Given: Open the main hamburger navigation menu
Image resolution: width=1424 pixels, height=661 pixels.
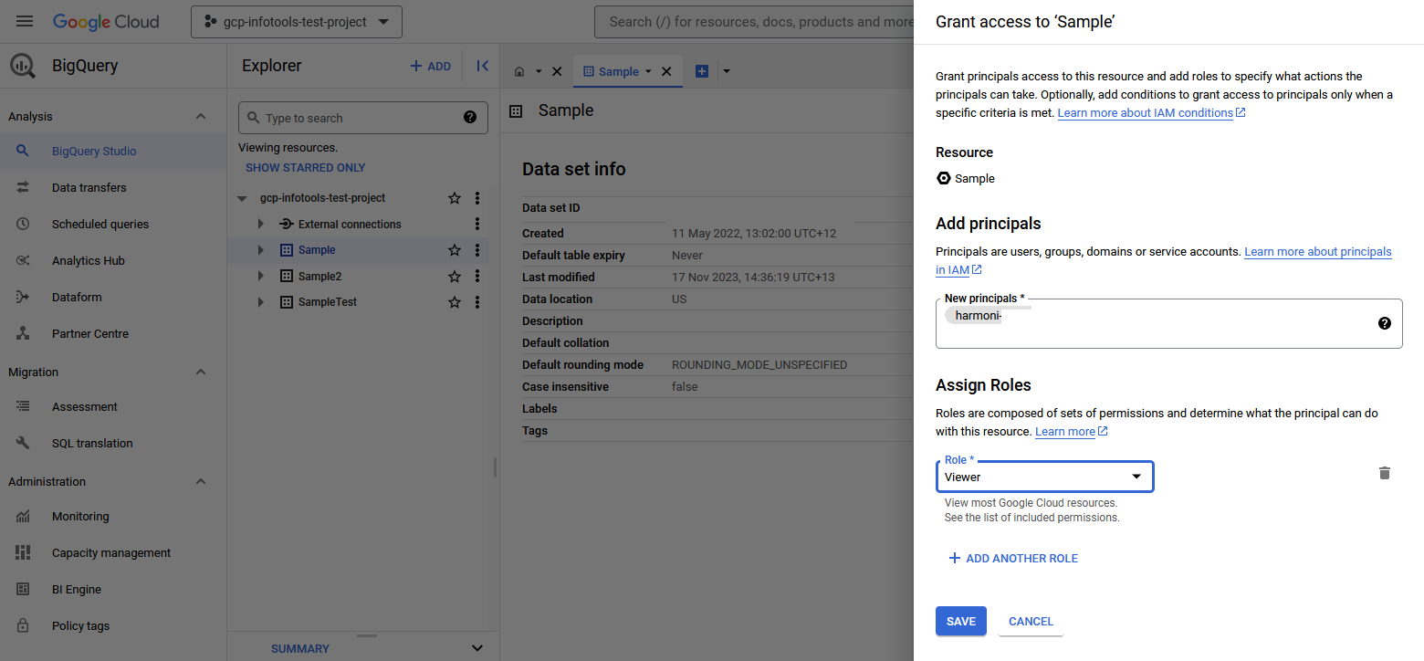Looking at the screenshot, I should tap(25, 21).
